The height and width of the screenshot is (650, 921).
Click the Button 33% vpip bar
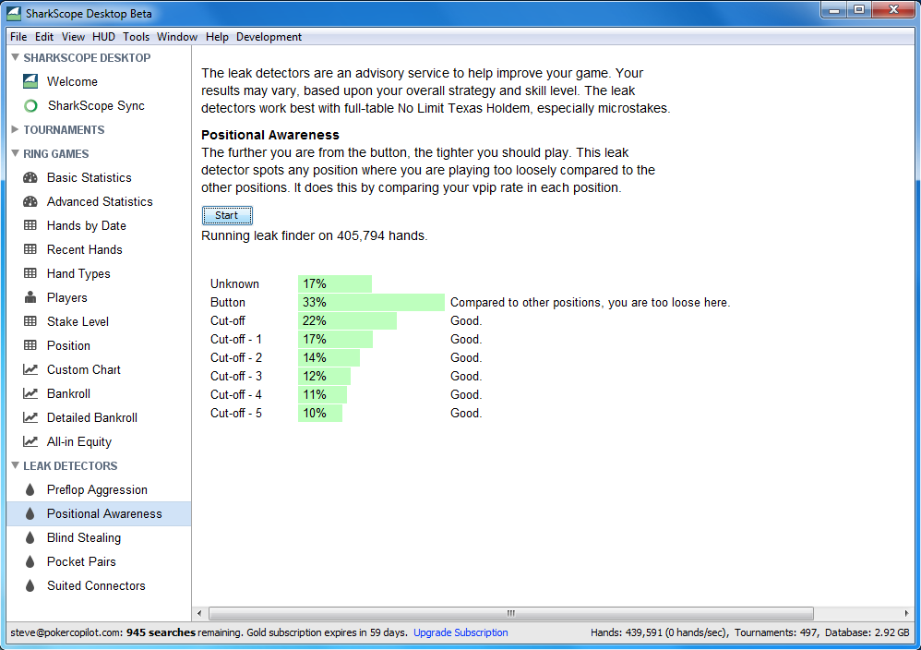click(371, 302)
